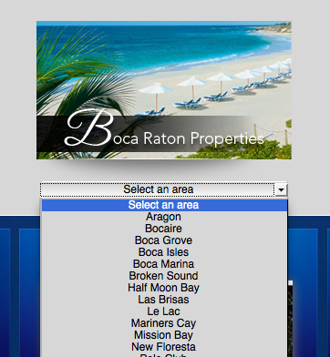330x357 pixels.
Task: Click the dropdown arrow of area selector
Action: (281, 190)
